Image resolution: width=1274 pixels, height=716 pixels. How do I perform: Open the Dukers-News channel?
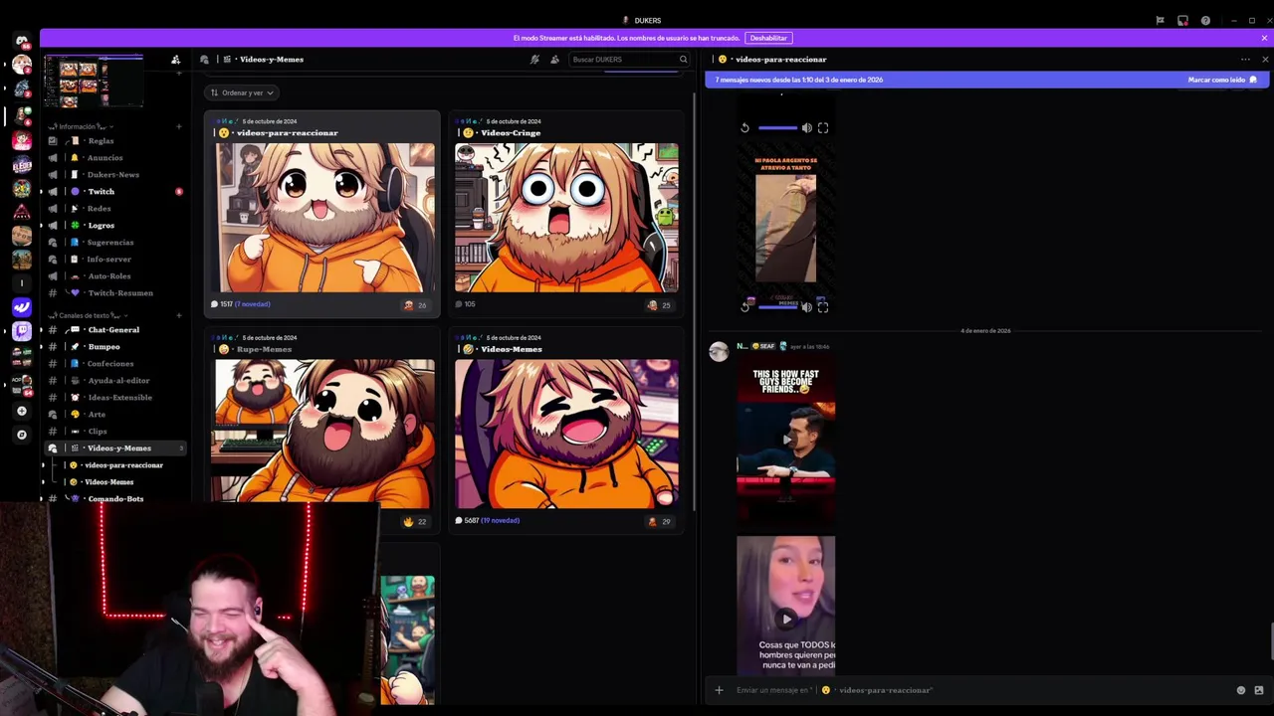coord(114,174)
